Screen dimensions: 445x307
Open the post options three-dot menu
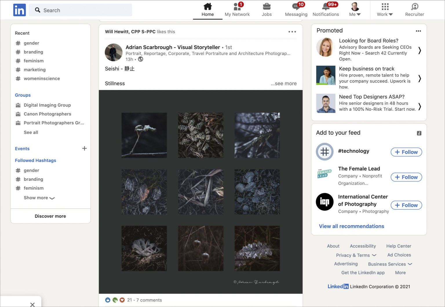(x=292, y=32)
